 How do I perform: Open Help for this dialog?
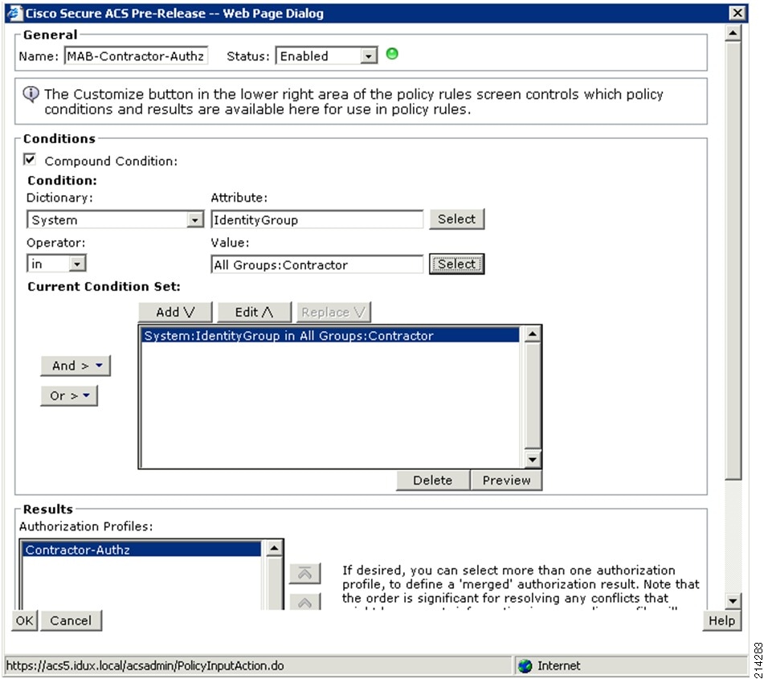721,620
